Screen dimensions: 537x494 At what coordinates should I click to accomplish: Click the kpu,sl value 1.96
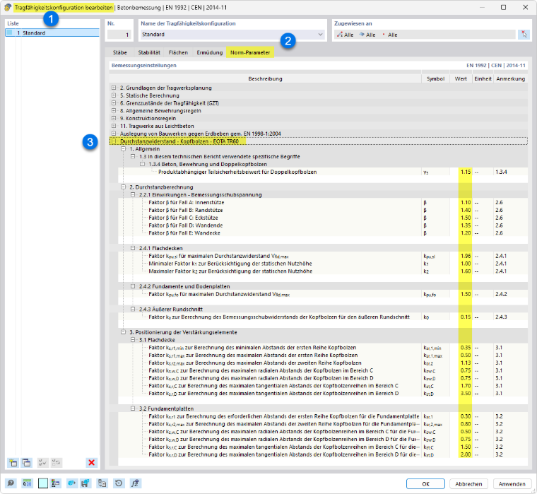pos(465,256)
